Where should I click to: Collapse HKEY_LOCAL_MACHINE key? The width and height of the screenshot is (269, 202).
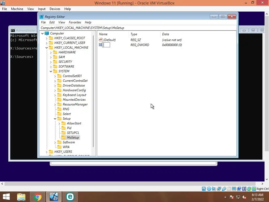(x=46, y=48)
